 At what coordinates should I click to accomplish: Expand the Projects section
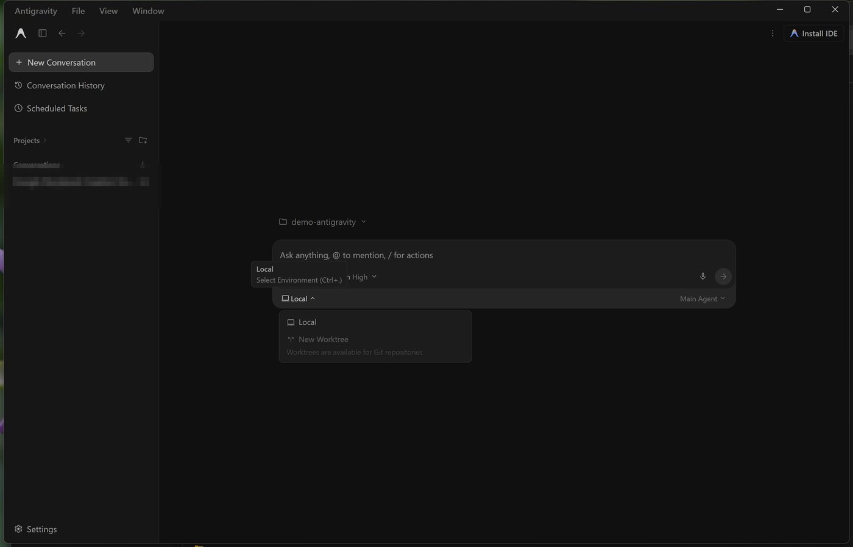(30, 141)
